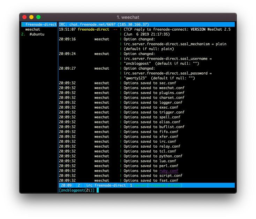Open the ruby.conf underlined link
Viewport: 256px width, 219px height.
tap(169, 171)
